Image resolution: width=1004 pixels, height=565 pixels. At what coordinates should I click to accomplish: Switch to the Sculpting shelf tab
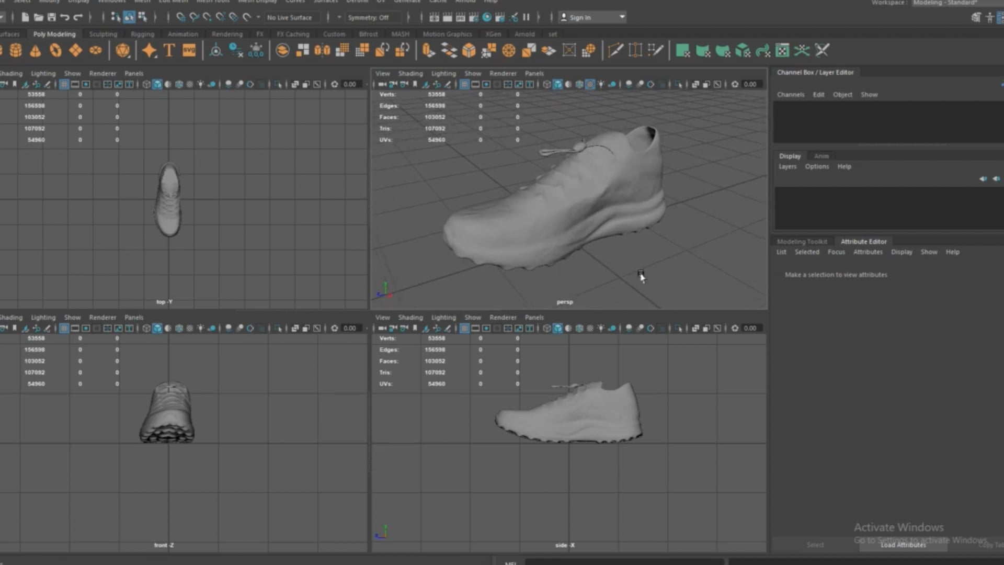(x=103, y=34)
